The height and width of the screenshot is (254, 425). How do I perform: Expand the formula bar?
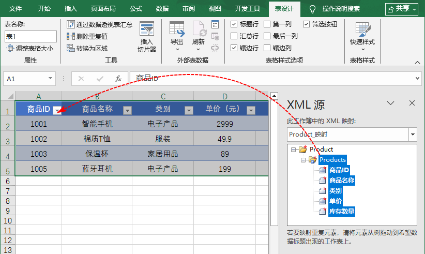coord(417,78)
